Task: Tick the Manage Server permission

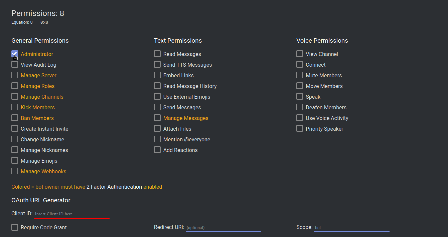Action: coord(15,75)
